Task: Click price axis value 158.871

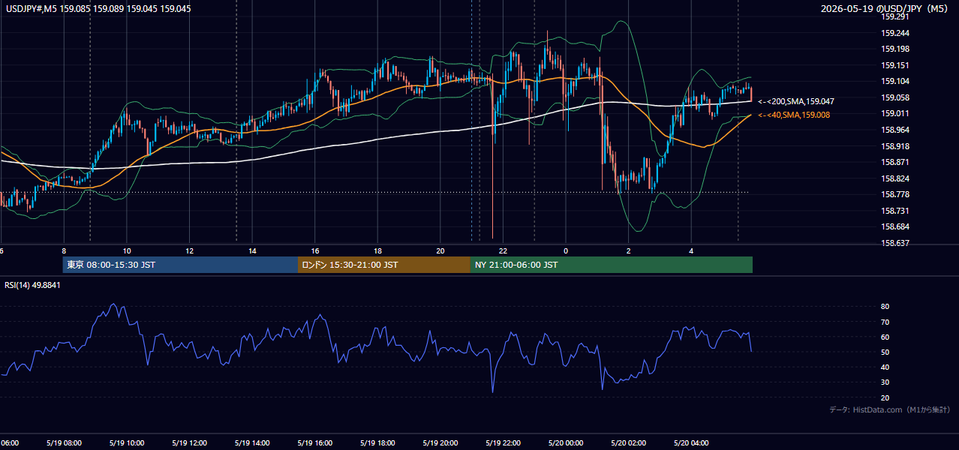Action: click(895, 162)
